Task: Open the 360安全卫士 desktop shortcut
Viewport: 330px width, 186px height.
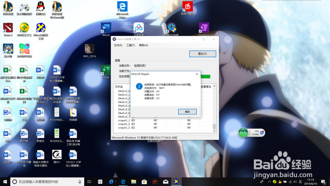Action: 24,30
